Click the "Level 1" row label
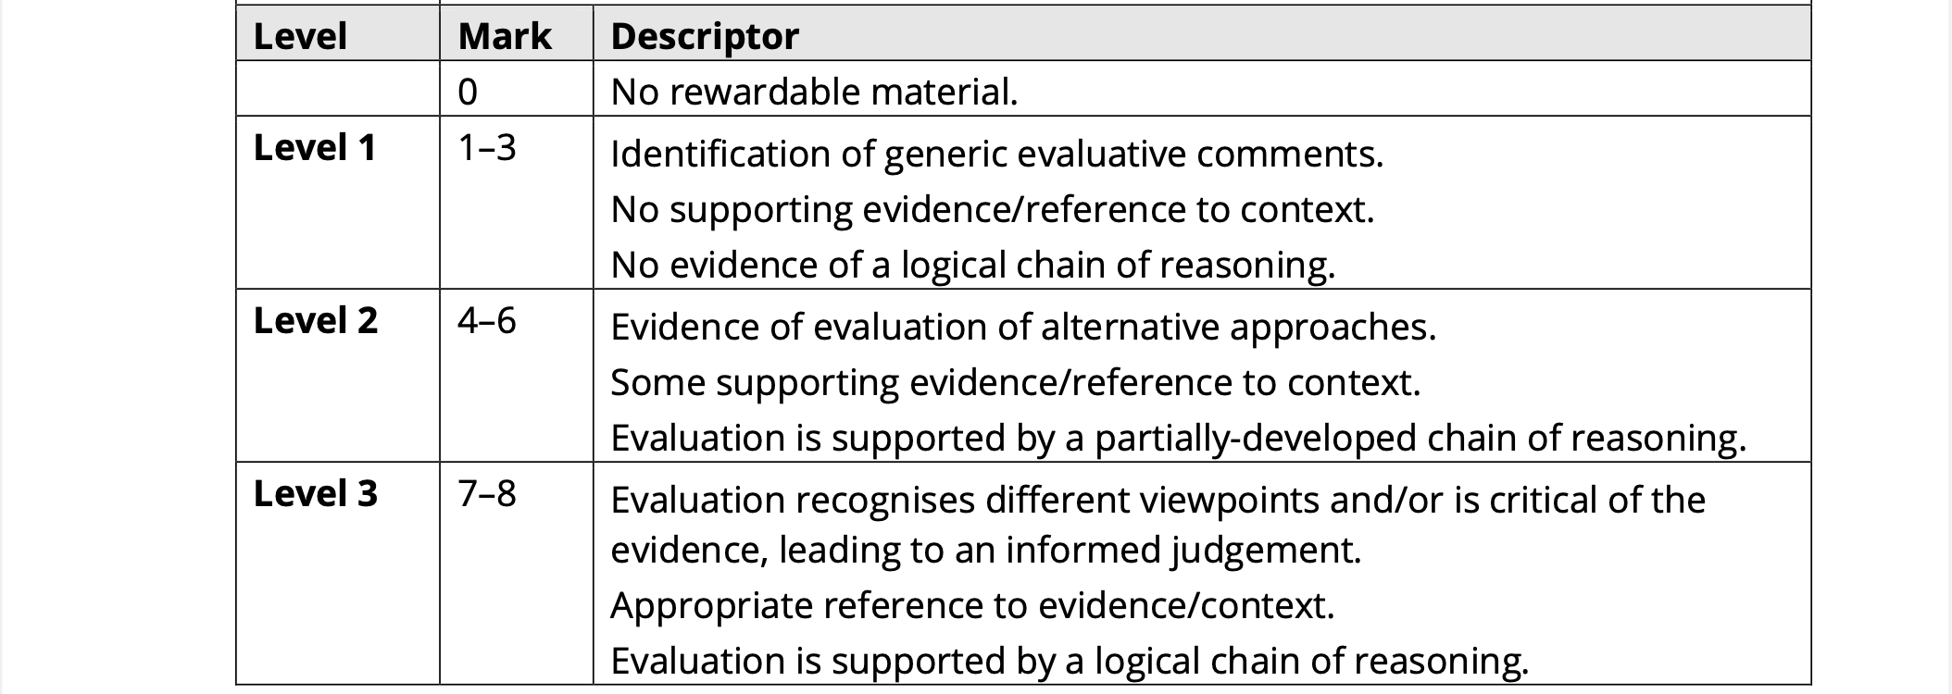This screenshot has height=694, width=1952. [315, 148]
